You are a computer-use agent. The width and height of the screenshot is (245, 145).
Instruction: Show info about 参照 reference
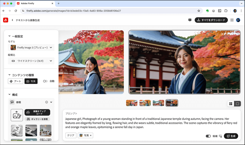point(47,102)
